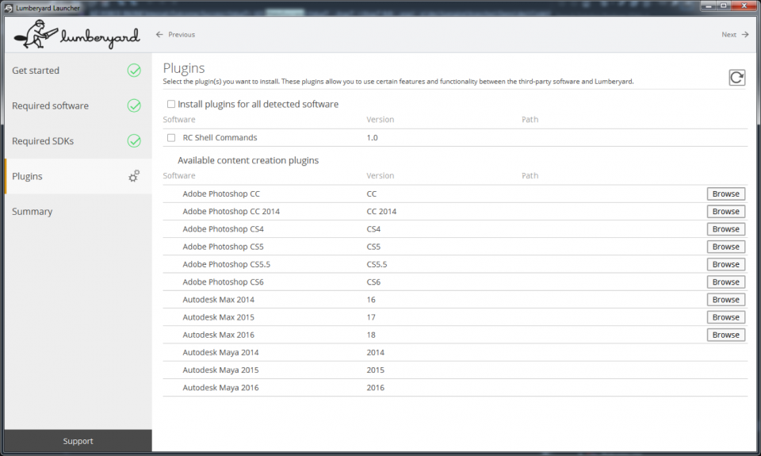The height and width of the screenshot is (456, 761).
Task: Click the Available content creation plugins heading
Action: coord(248,160)
